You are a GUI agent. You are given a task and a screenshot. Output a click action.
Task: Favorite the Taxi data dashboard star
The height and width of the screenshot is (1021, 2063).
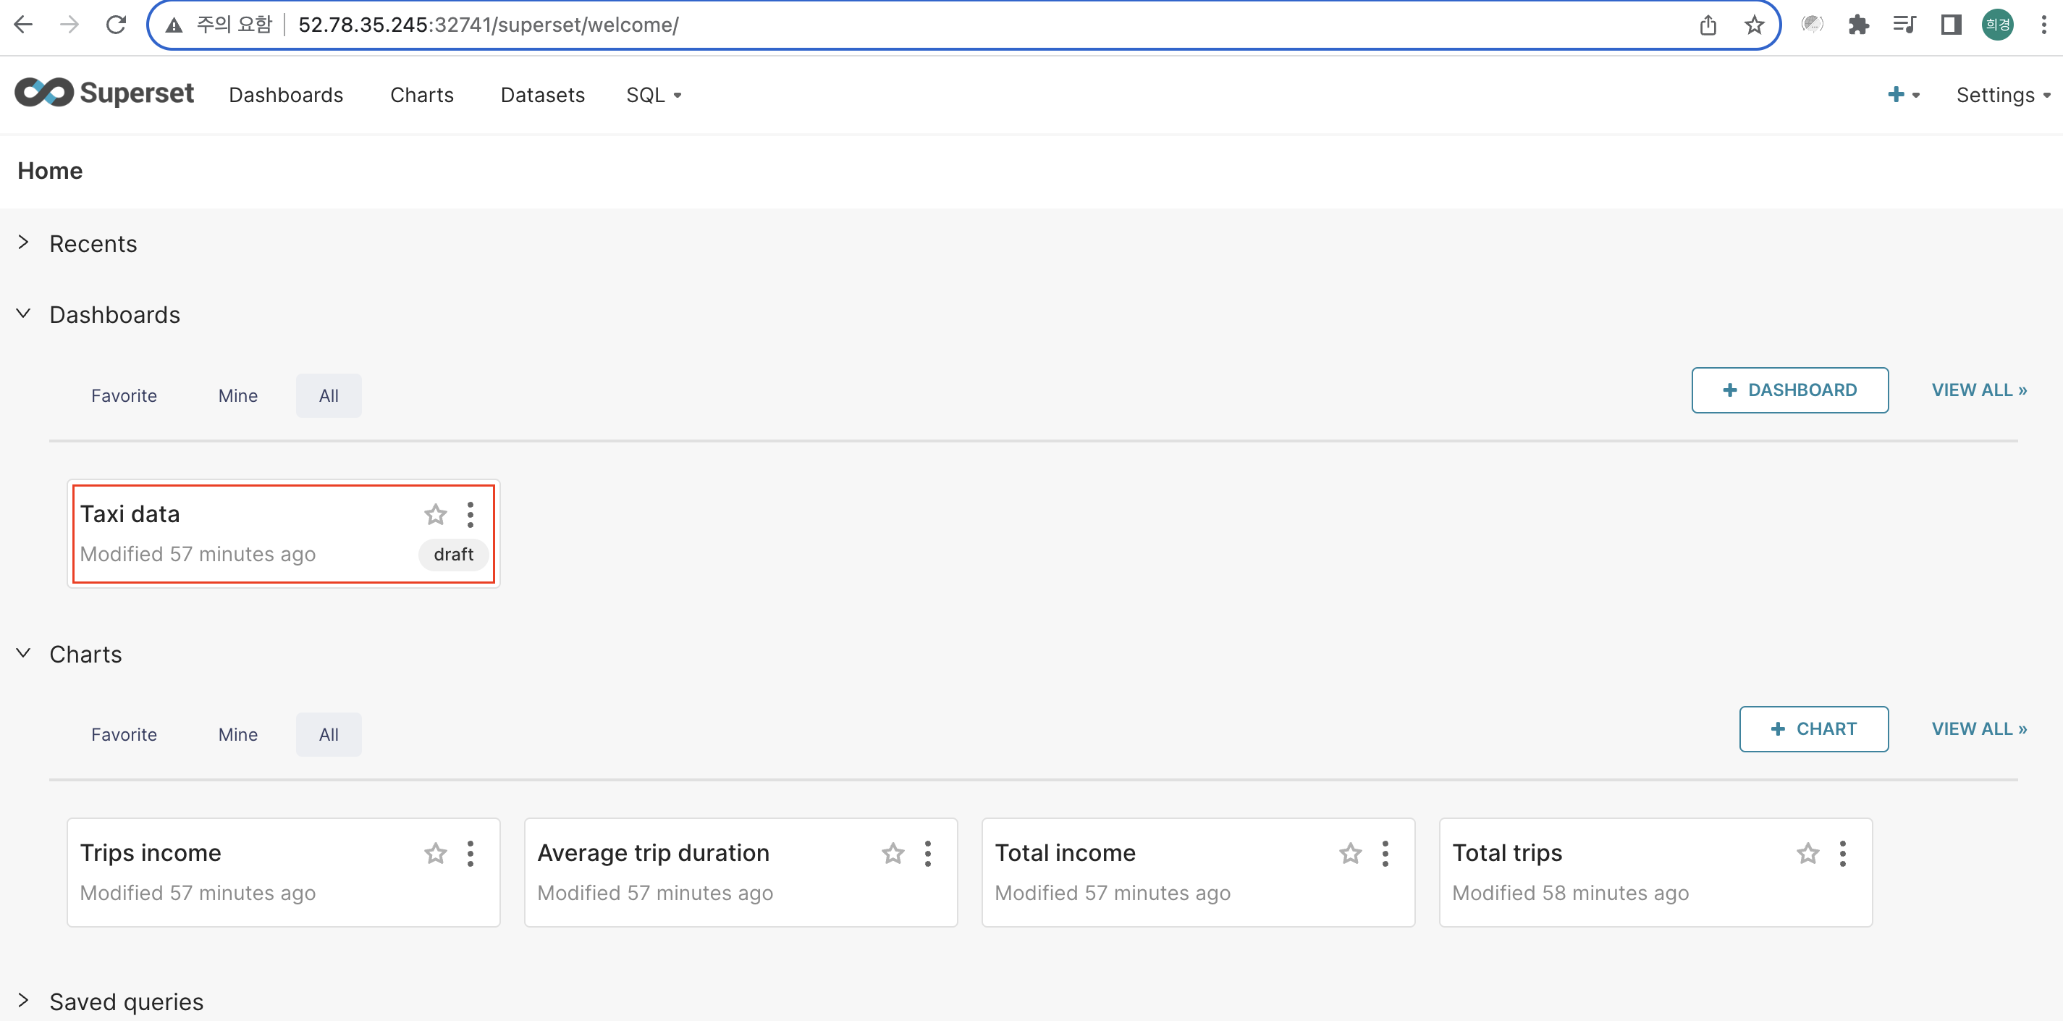pyautogui.click(x=435, y=513)
